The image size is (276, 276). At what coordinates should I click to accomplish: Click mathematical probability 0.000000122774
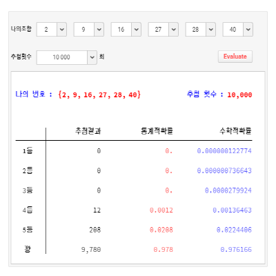(x=224, y=151)
